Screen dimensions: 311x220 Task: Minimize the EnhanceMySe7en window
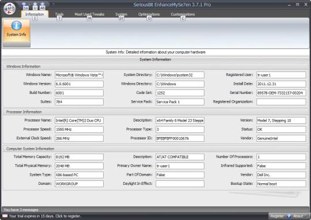pos(289,5)
